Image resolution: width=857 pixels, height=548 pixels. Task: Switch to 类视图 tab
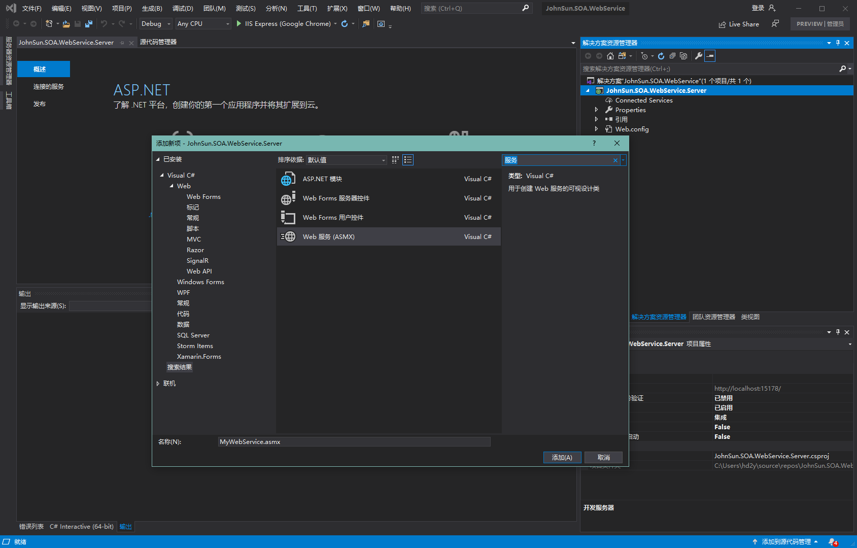750,317
